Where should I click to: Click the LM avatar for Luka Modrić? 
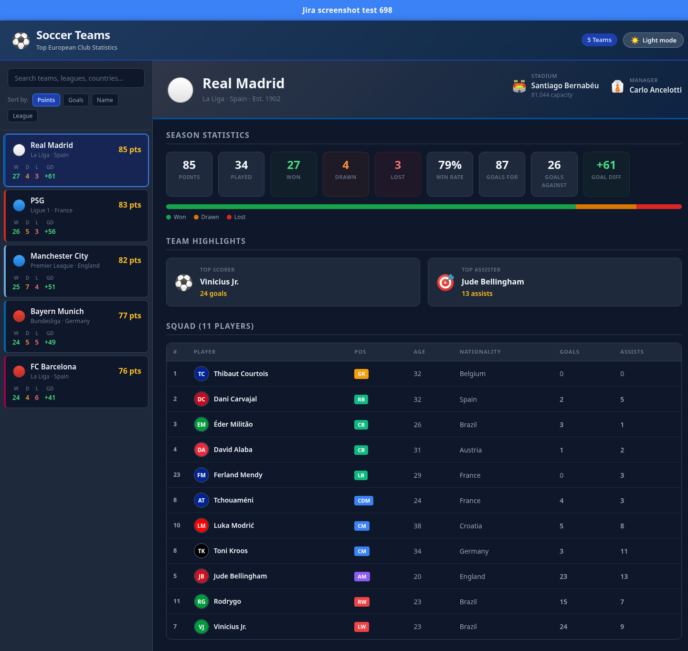click(x=201, y=525)
